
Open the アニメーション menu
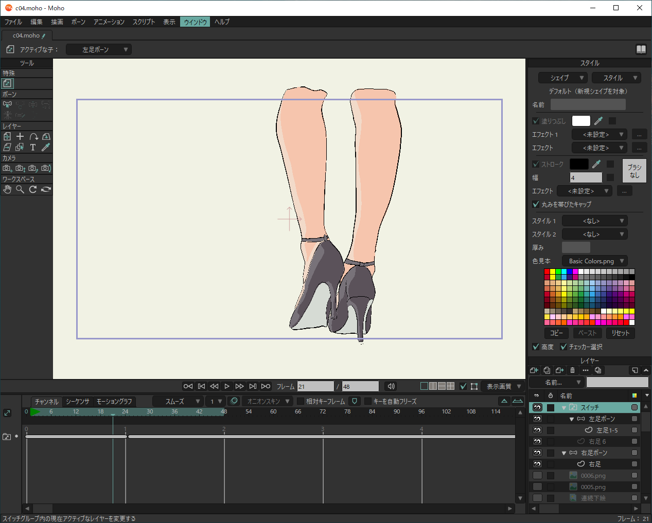click(109, 22)
